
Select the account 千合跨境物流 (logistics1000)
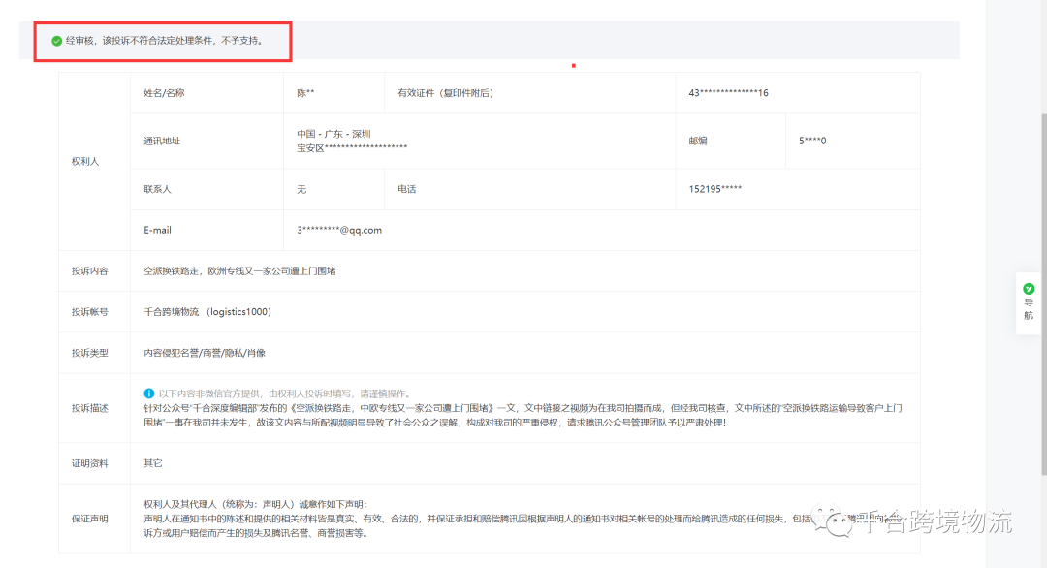pyautogui.click(x=207, y=312)
